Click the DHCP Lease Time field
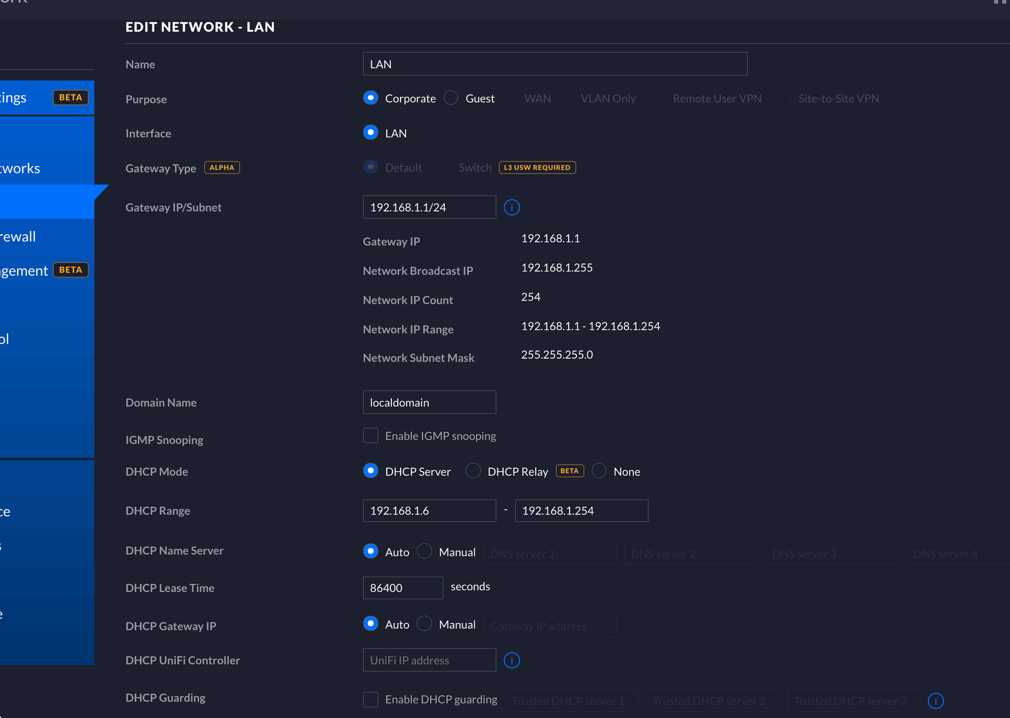The height and width of the screenshot is (718, 1010). click(x=402, y=588)
